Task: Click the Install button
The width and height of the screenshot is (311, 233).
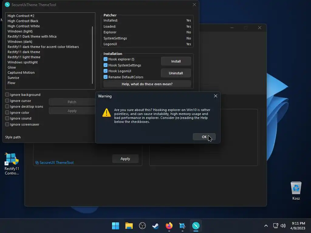Action: (x=176, y=61)
